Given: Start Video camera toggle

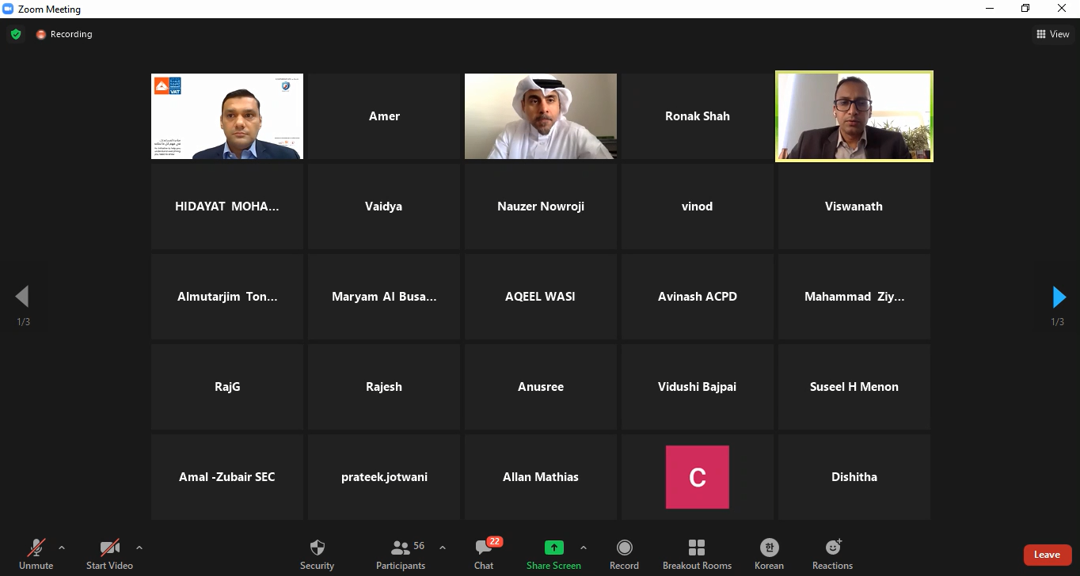Looking at the screenshot, I should (x=109, y=553).
